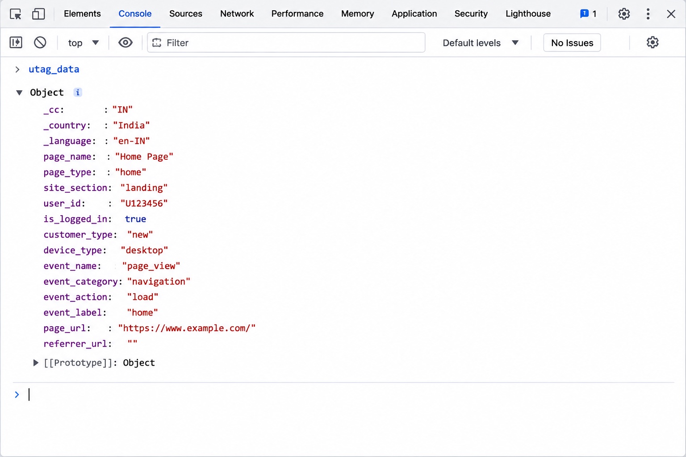This screenshot has height=457, width=686.
Task: Open DevTools main settings gear
Action: tap(624, 14)
